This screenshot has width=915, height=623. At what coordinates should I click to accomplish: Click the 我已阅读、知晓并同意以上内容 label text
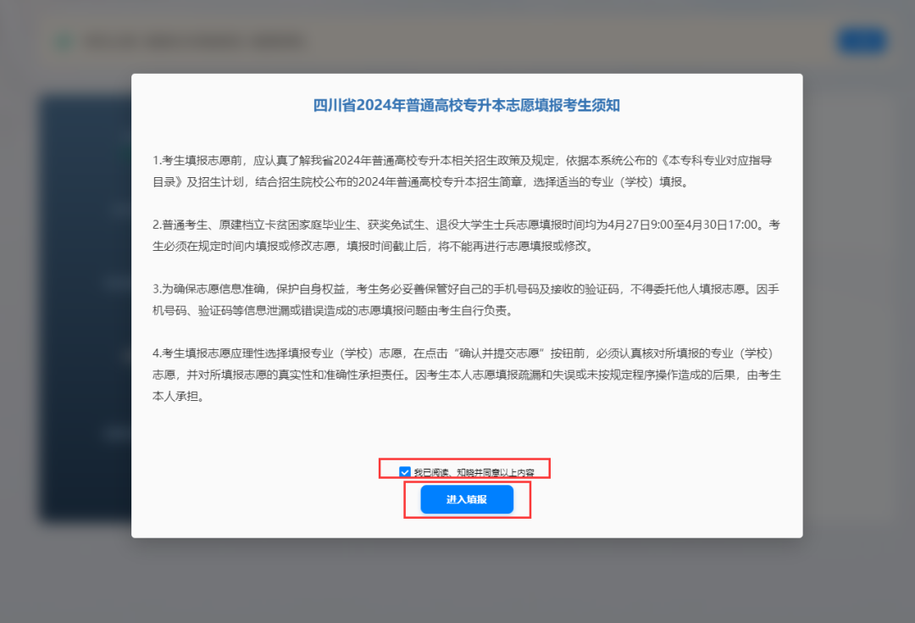coord(473,472)
